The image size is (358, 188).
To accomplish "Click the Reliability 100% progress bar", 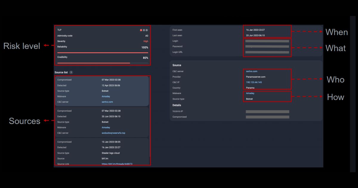I will (103, 53).
